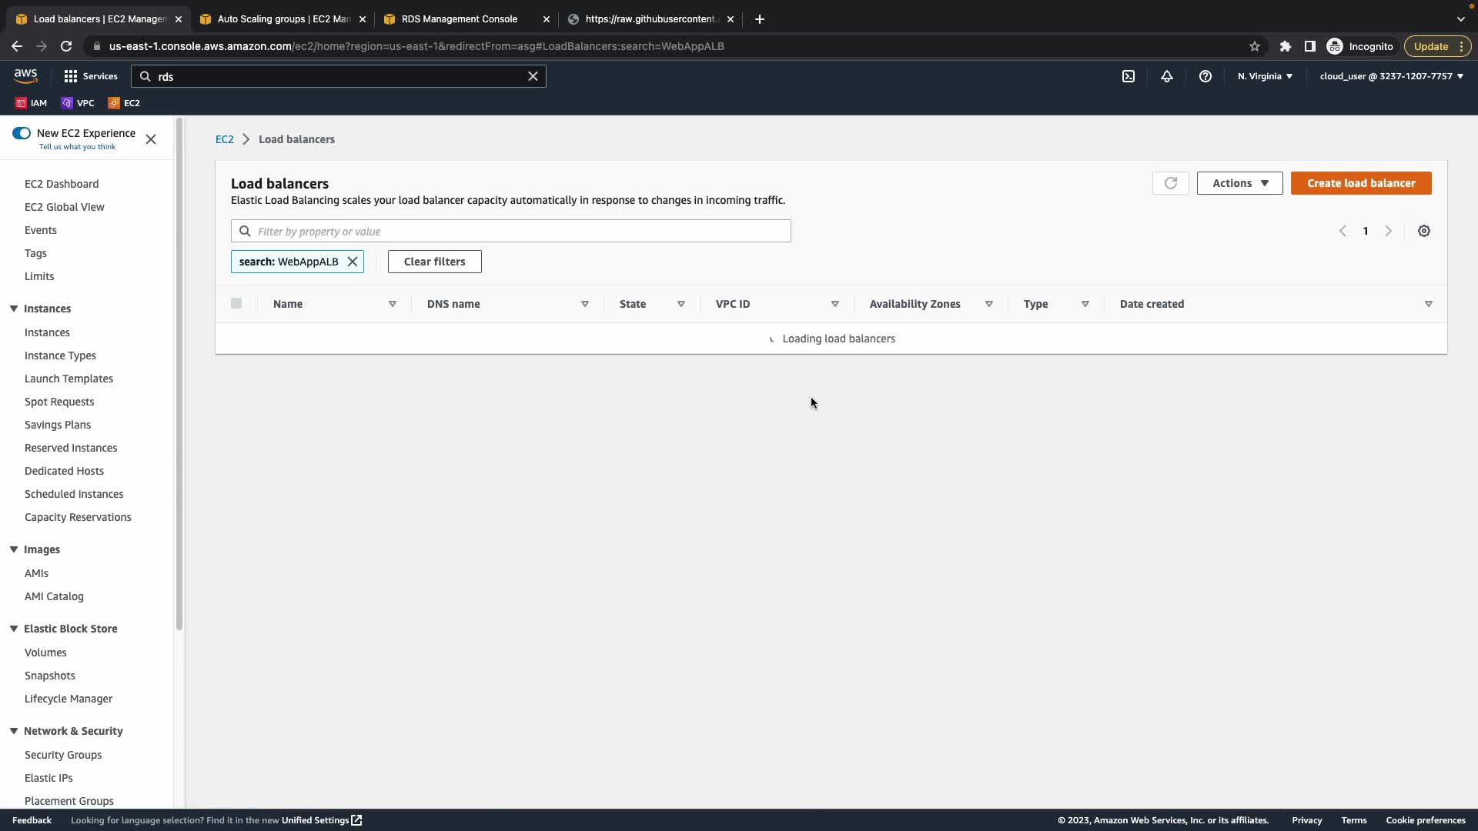
Task: Switch to Auto Scaling groups tab
Action: click(283, 19)
